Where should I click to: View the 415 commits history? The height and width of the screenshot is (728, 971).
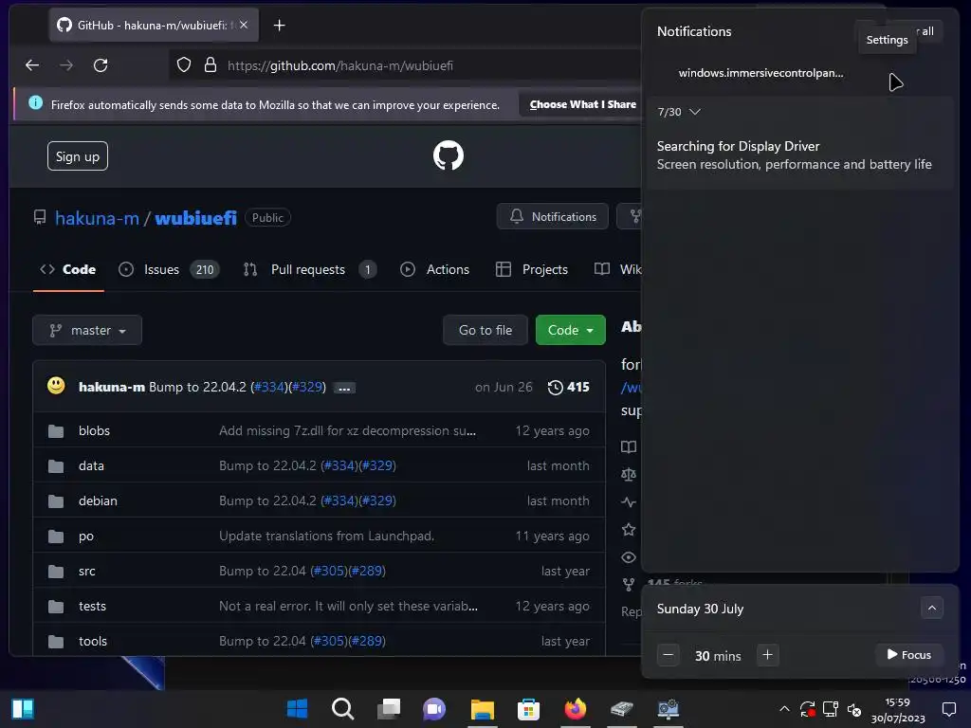tap(569, 387)
